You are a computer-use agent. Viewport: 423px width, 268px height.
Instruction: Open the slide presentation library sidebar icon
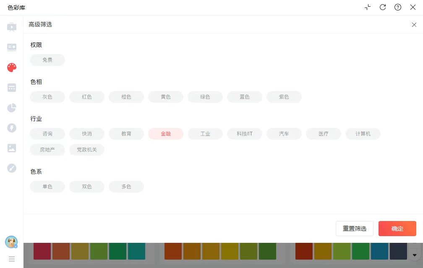pyautogui.click(x=12, y=27)
